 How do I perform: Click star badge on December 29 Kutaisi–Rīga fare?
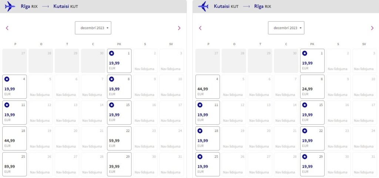[305, 157]
